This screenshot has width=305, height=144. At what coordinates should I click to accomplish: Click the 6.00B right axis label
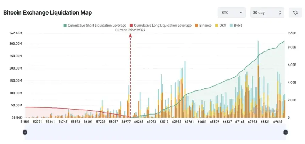tap(292, 65)
